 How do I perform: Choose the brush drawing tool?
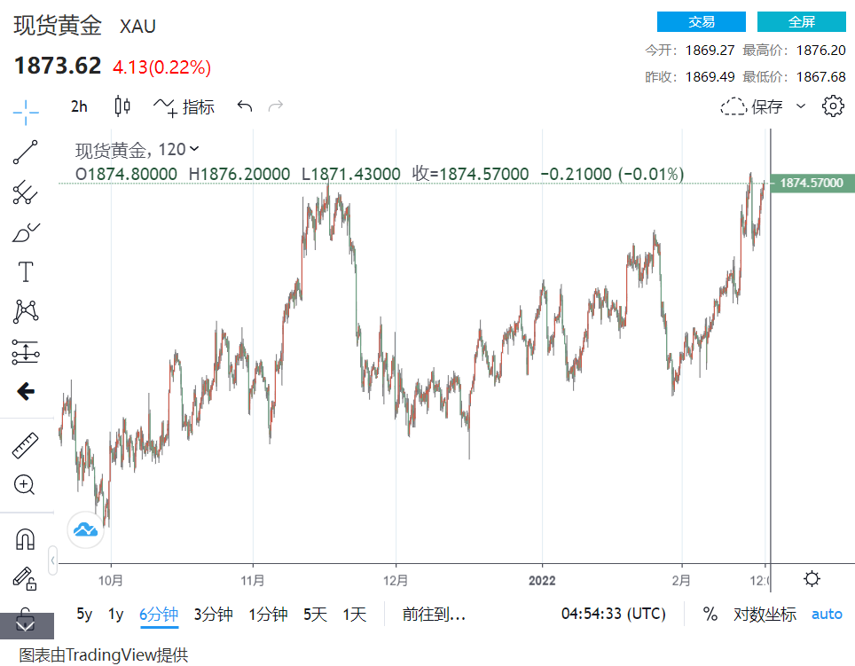click(x=26, y=232)
